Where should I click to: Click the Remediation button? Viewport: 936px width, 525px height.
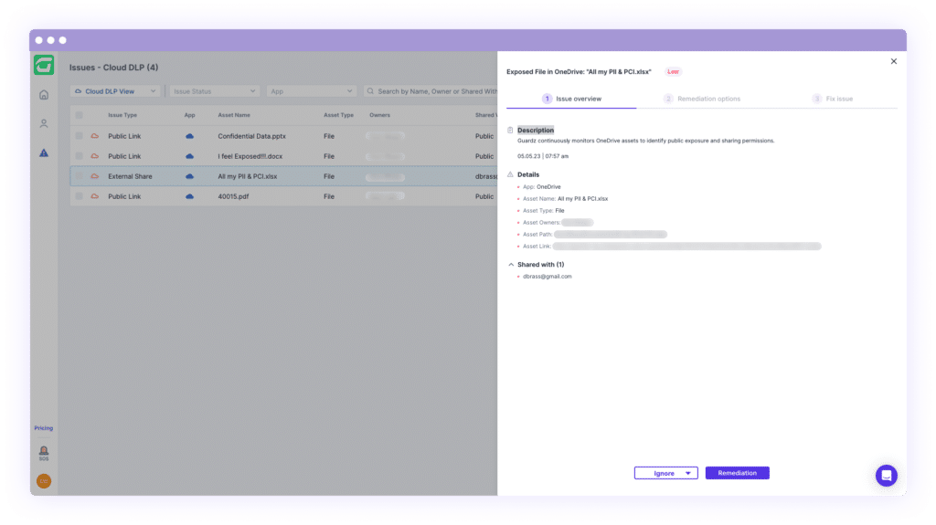point(738,473)
